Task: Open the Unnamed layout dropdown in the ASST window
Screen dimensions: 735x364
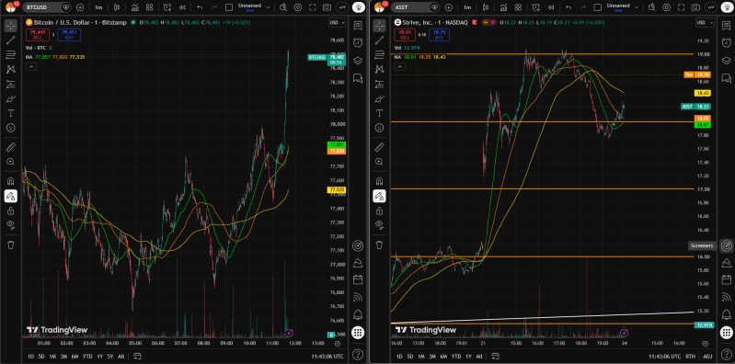Action: (636, 7)
